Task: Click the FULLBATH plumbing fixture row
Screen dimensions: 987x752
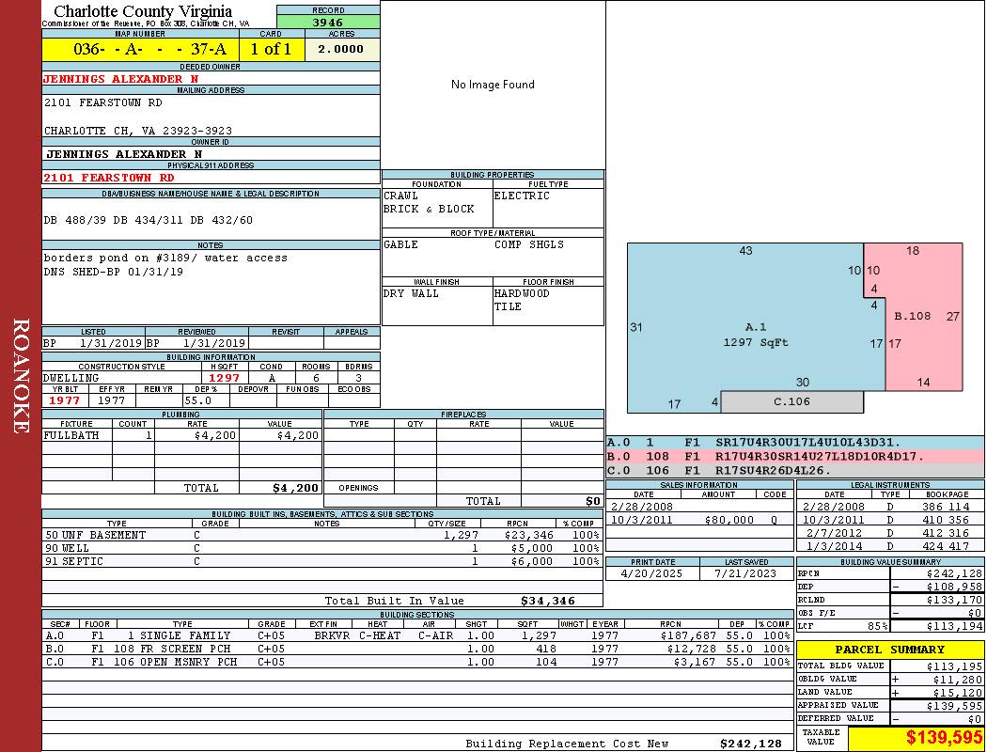Action: tap(182, 435)
